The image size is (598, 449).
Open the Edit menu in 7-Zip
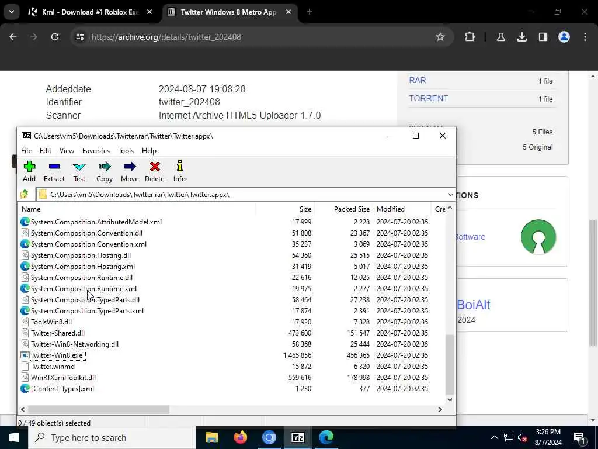(x=46, y=151)
